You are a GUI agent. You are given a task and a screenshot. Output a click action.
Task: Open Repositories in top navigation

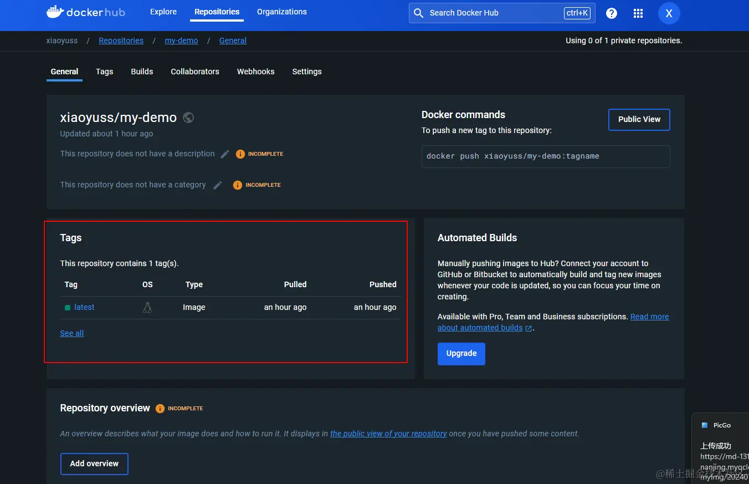click(217, 12)
